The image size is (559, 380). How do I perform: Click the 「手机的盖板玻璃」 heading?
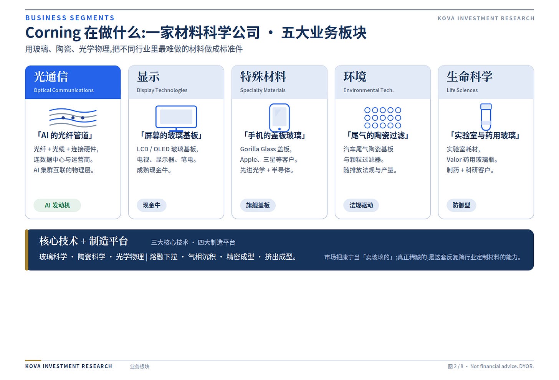tap(275, 135)
